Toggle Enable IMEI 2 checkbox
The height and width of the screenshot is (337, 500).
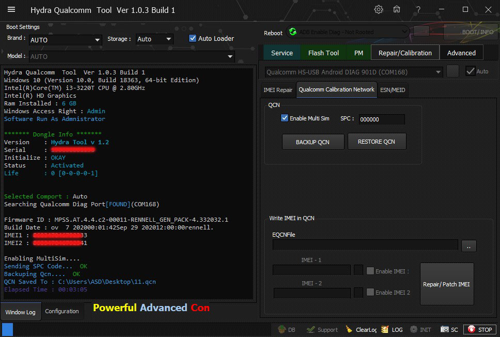pyautogui.click(x=370, y=292)
